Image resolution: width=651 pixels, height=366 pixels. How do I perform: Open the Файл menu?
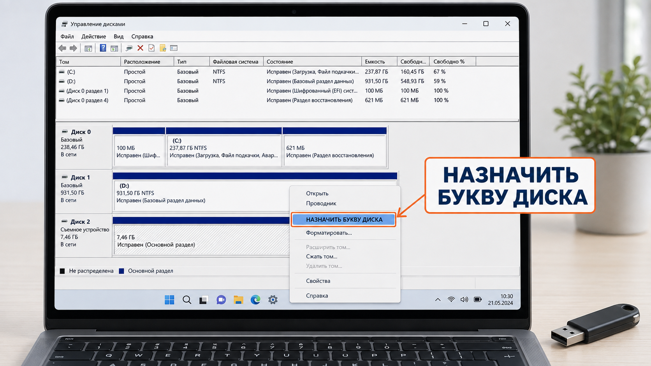pos(67,36)
